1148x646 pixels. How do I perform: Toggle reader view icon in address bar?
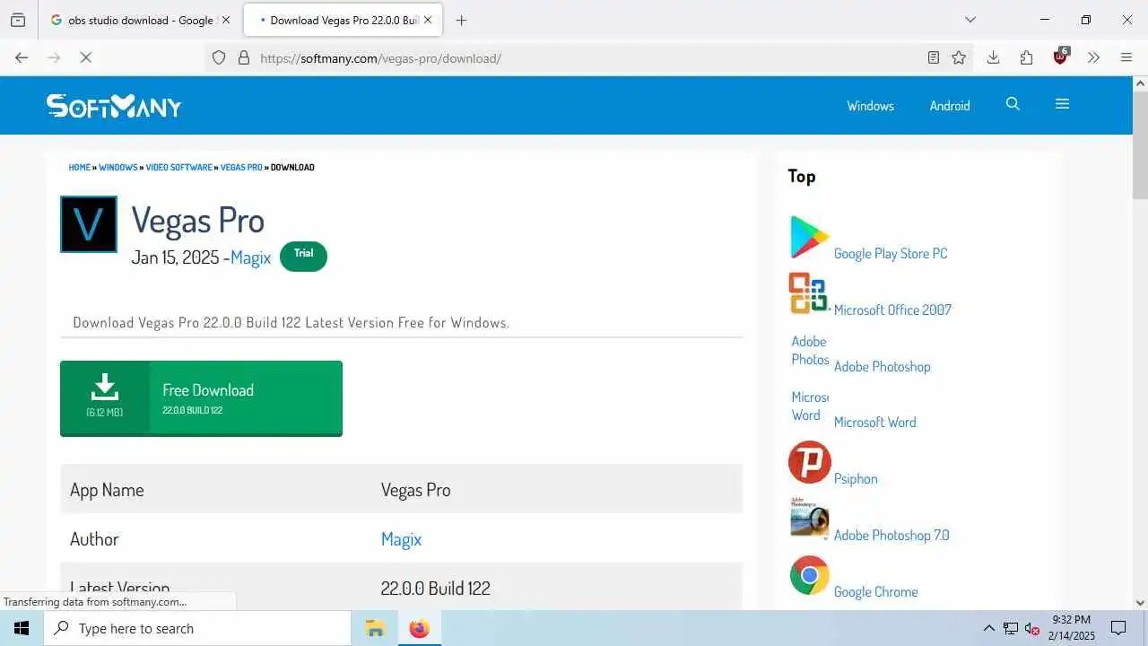(x=934, y=57)
